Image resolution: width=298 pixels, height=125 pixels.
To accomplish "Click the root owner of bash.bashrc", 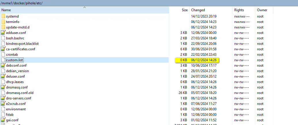I will point(260,38).
